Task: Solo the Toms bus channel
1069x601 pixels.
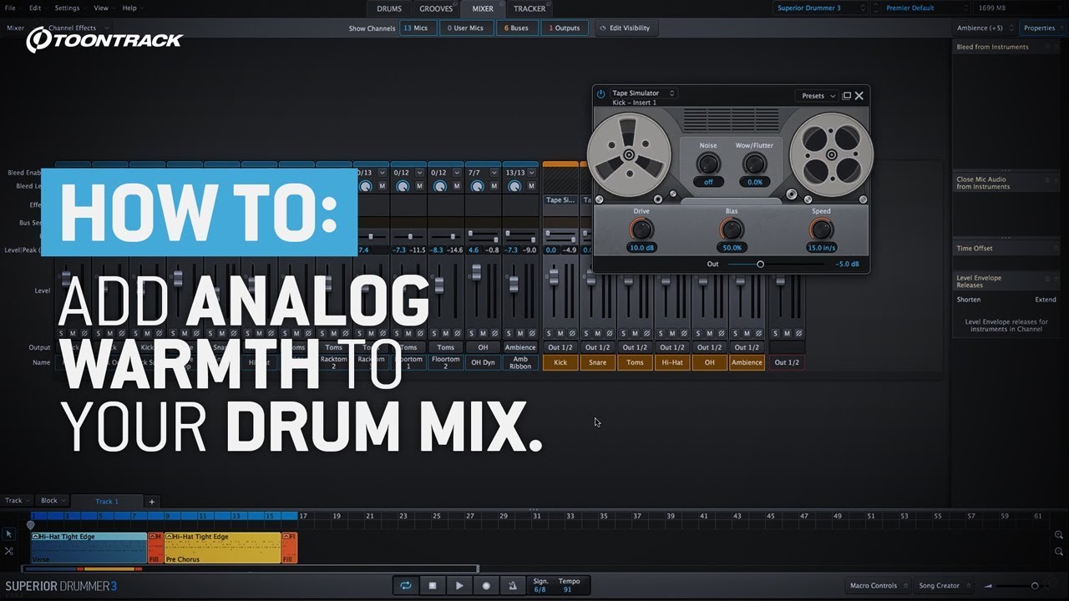Action: pos(625,333)
